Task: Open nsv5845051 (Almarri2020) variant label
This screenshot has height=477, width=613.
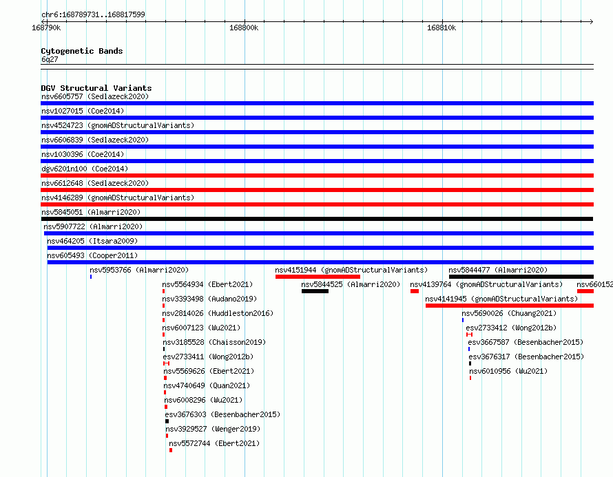Action: pos(91,212)
